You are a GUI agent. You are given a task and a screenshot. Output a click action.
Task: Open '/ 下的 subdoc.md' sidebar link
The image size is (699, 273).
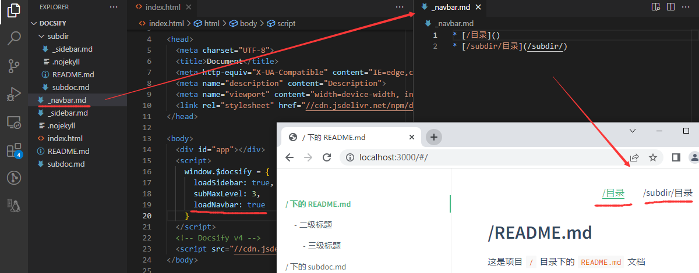(316, 267)
